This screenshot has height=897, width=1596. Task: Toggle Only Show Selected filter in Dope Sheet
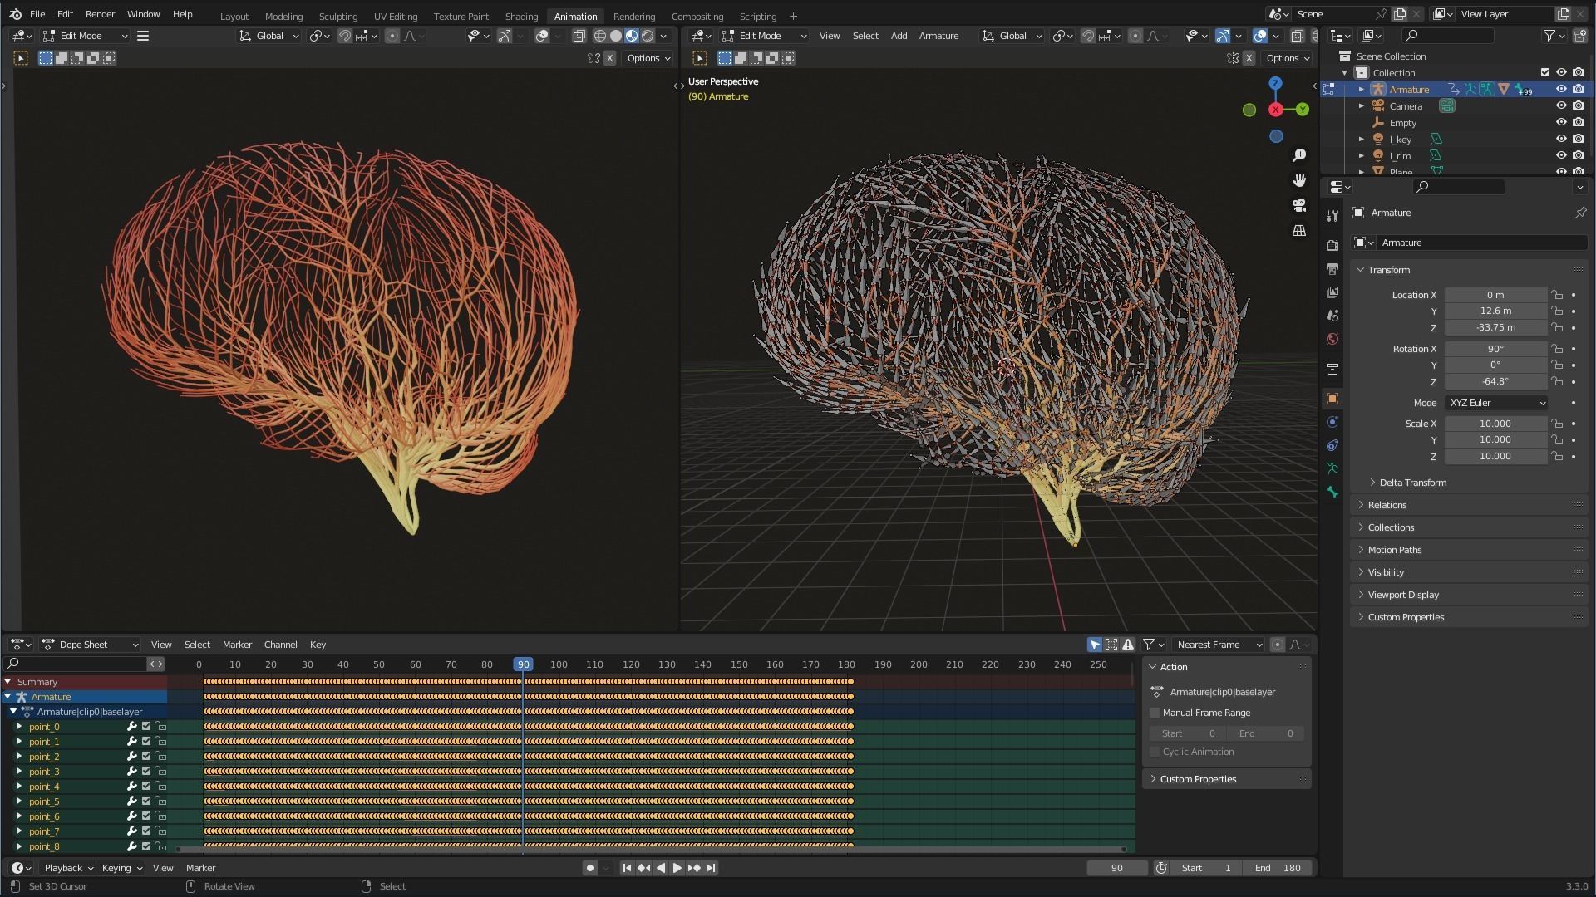pyautogui.click(x=1095, y=645)
